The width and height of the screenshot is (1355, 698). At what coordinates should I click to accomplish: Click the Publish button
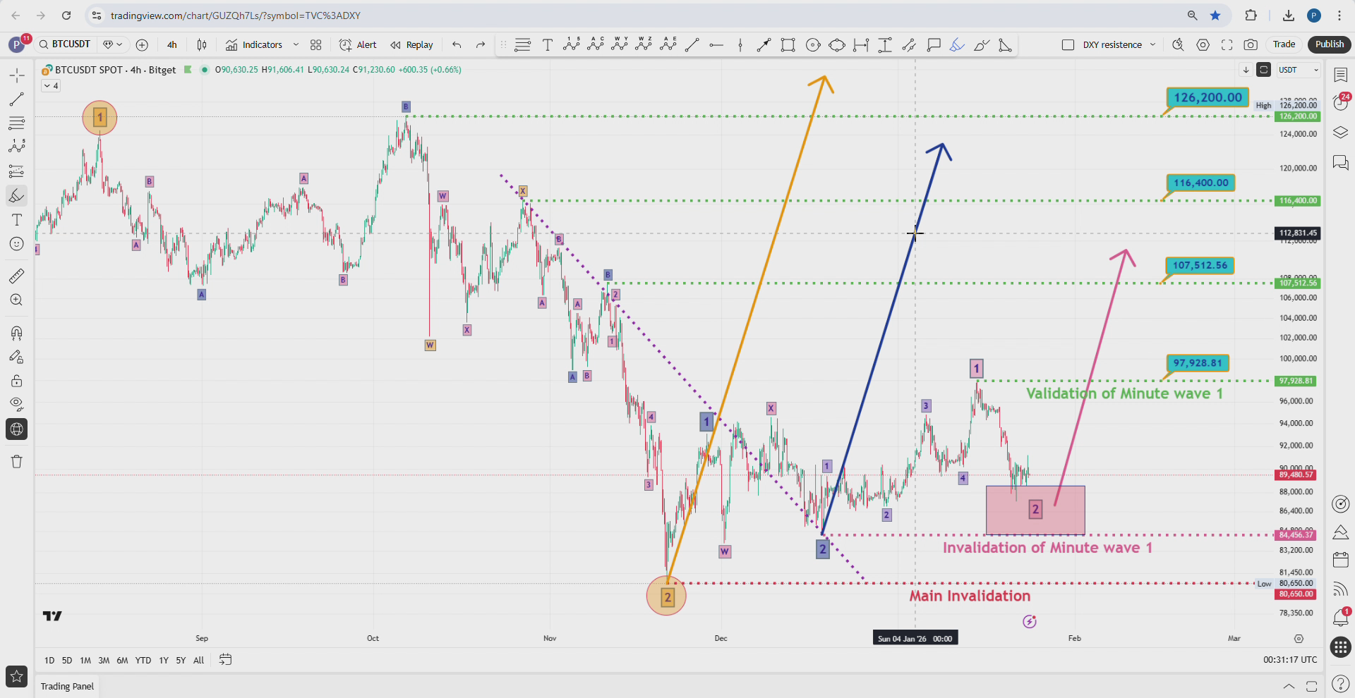1329,44
